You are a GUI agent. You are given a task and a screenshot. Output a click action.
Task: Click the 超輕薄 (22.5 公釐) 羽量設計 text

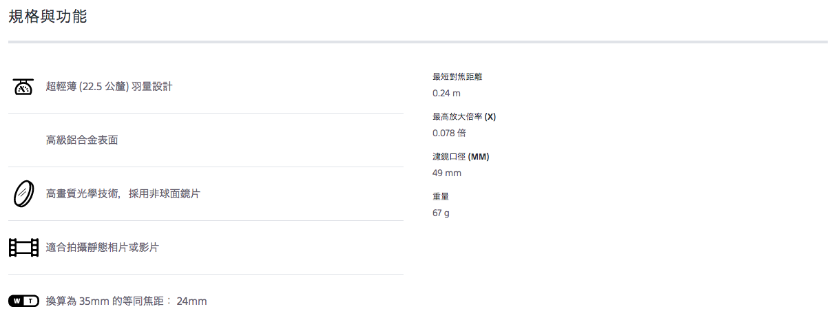[109, 87]
